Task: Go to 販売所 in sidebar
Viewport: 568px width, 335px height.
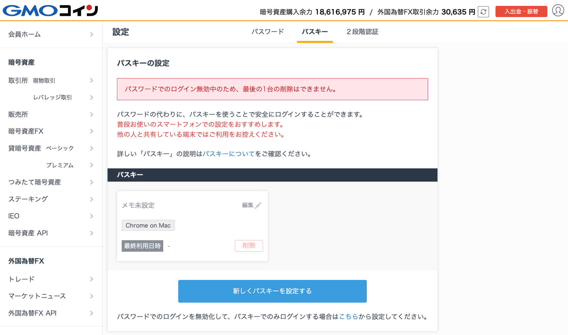Action: 51,114
